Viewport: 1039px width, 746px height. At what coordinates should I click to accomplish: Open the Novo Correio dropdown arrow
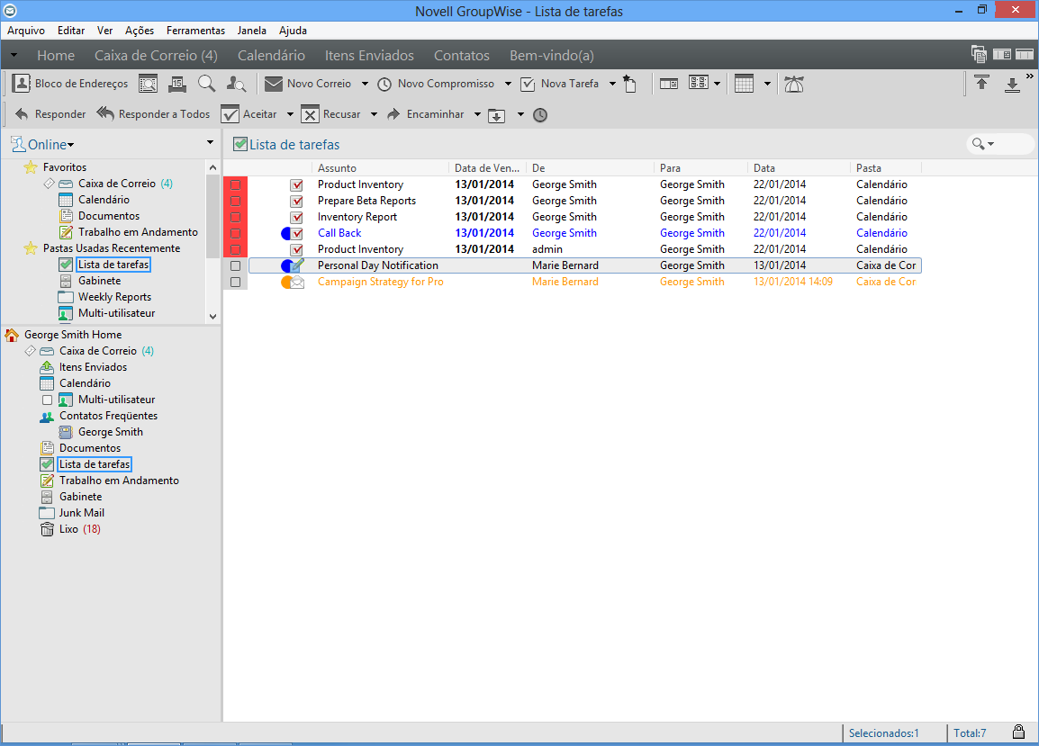tap(366, 84)
